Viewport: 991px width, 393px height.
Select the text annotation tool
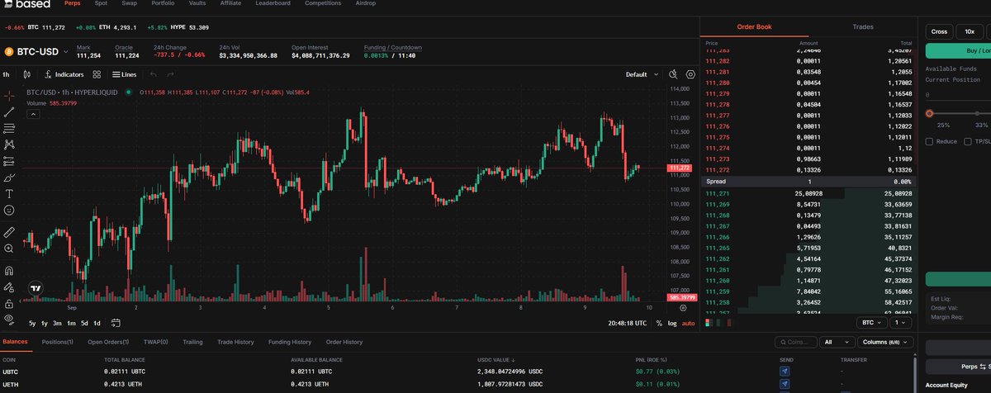click(x=9, y=193)
